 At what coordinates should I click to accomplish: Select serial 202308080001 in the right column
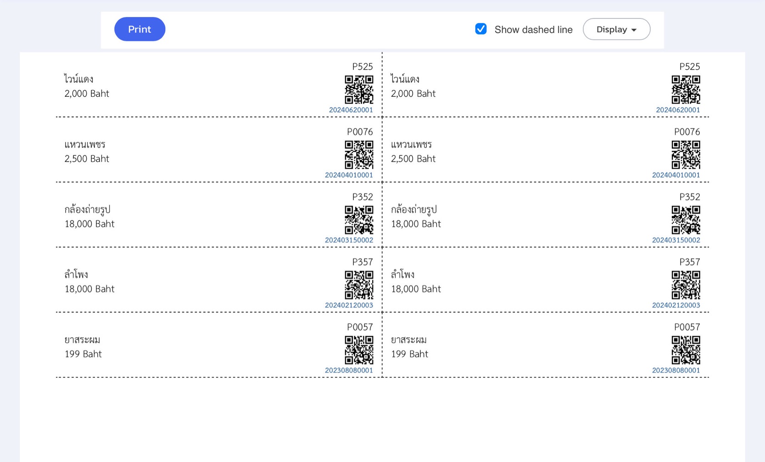[x=676, y=370]
